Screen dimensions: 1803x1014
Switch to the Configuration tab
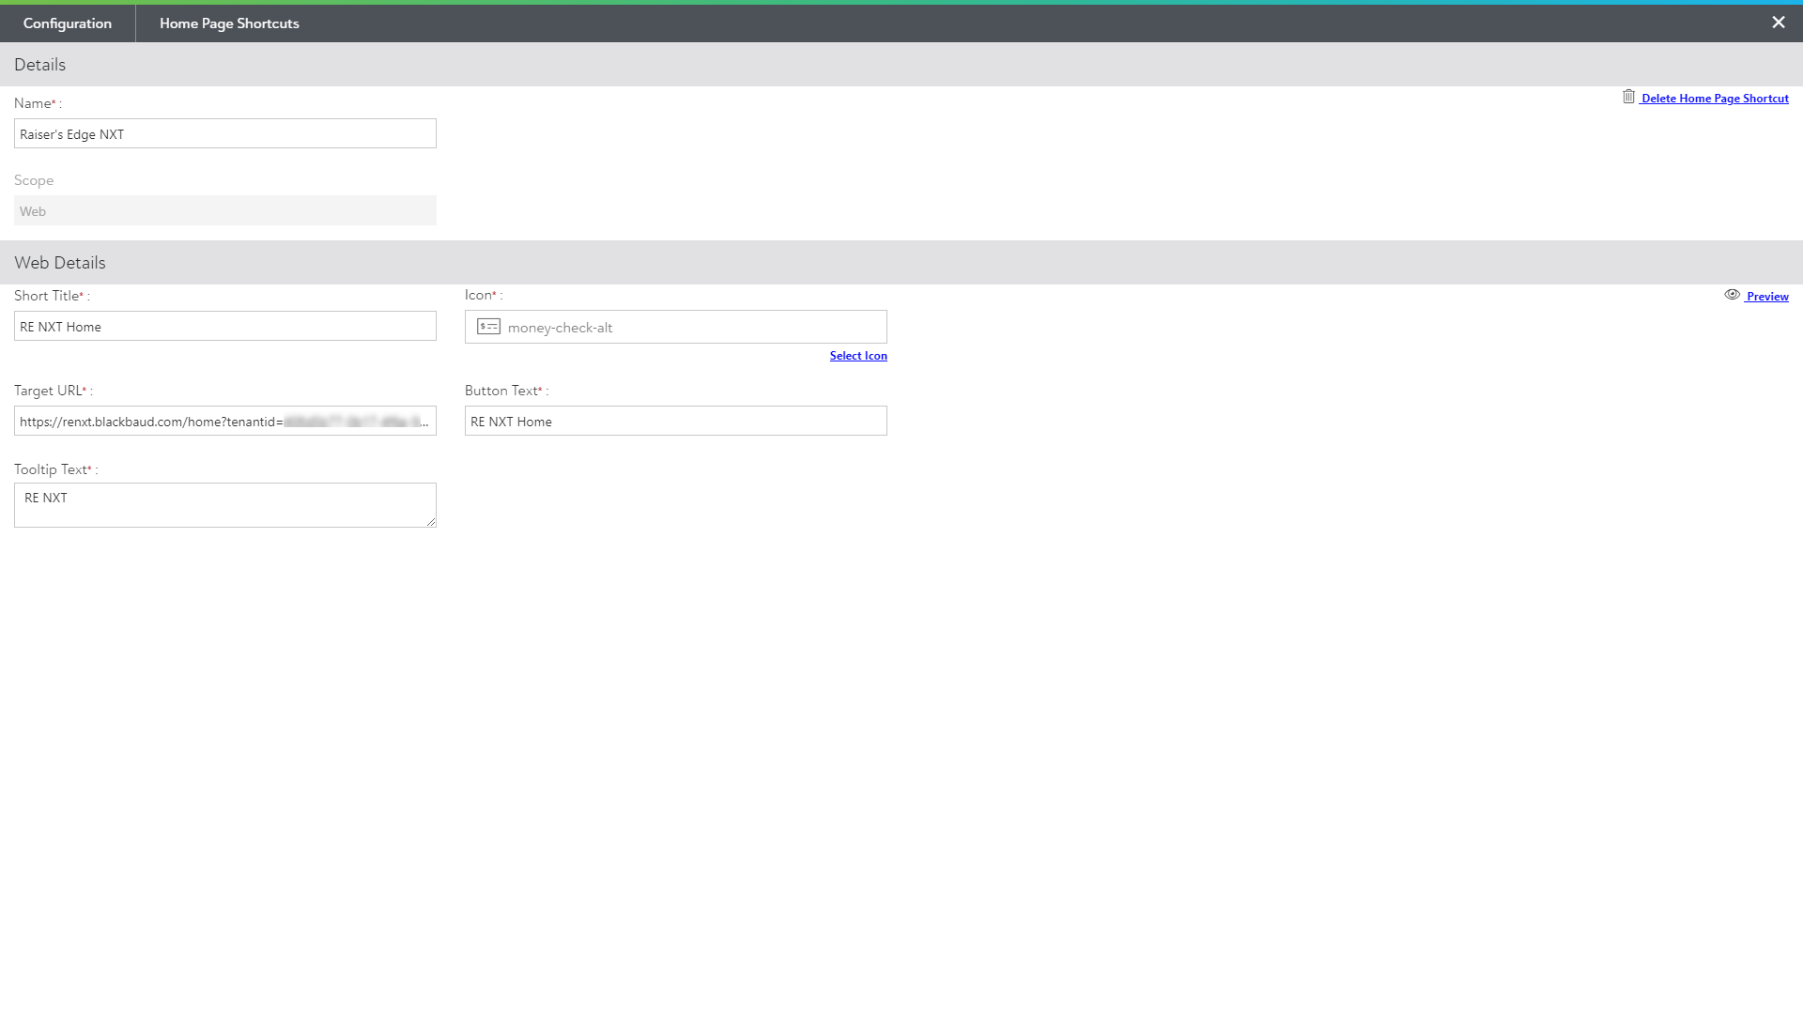pyautogui.click(x=68, y=23)
